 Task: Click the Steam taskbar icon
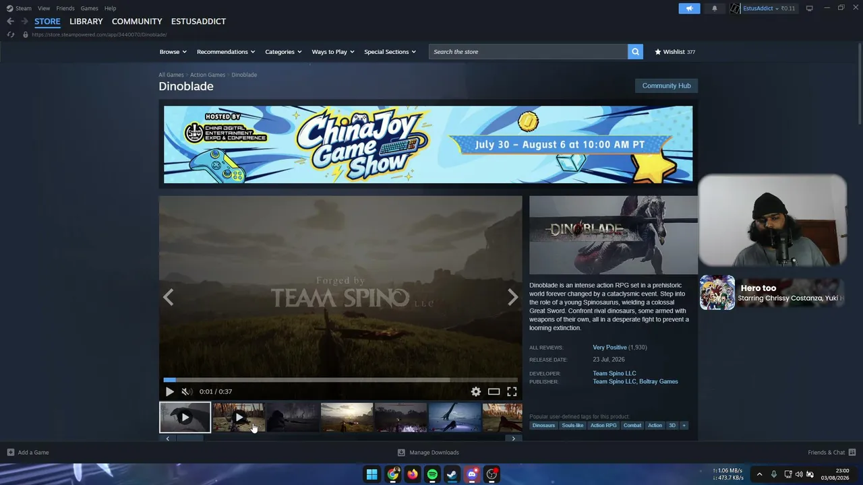coord(452,474)
